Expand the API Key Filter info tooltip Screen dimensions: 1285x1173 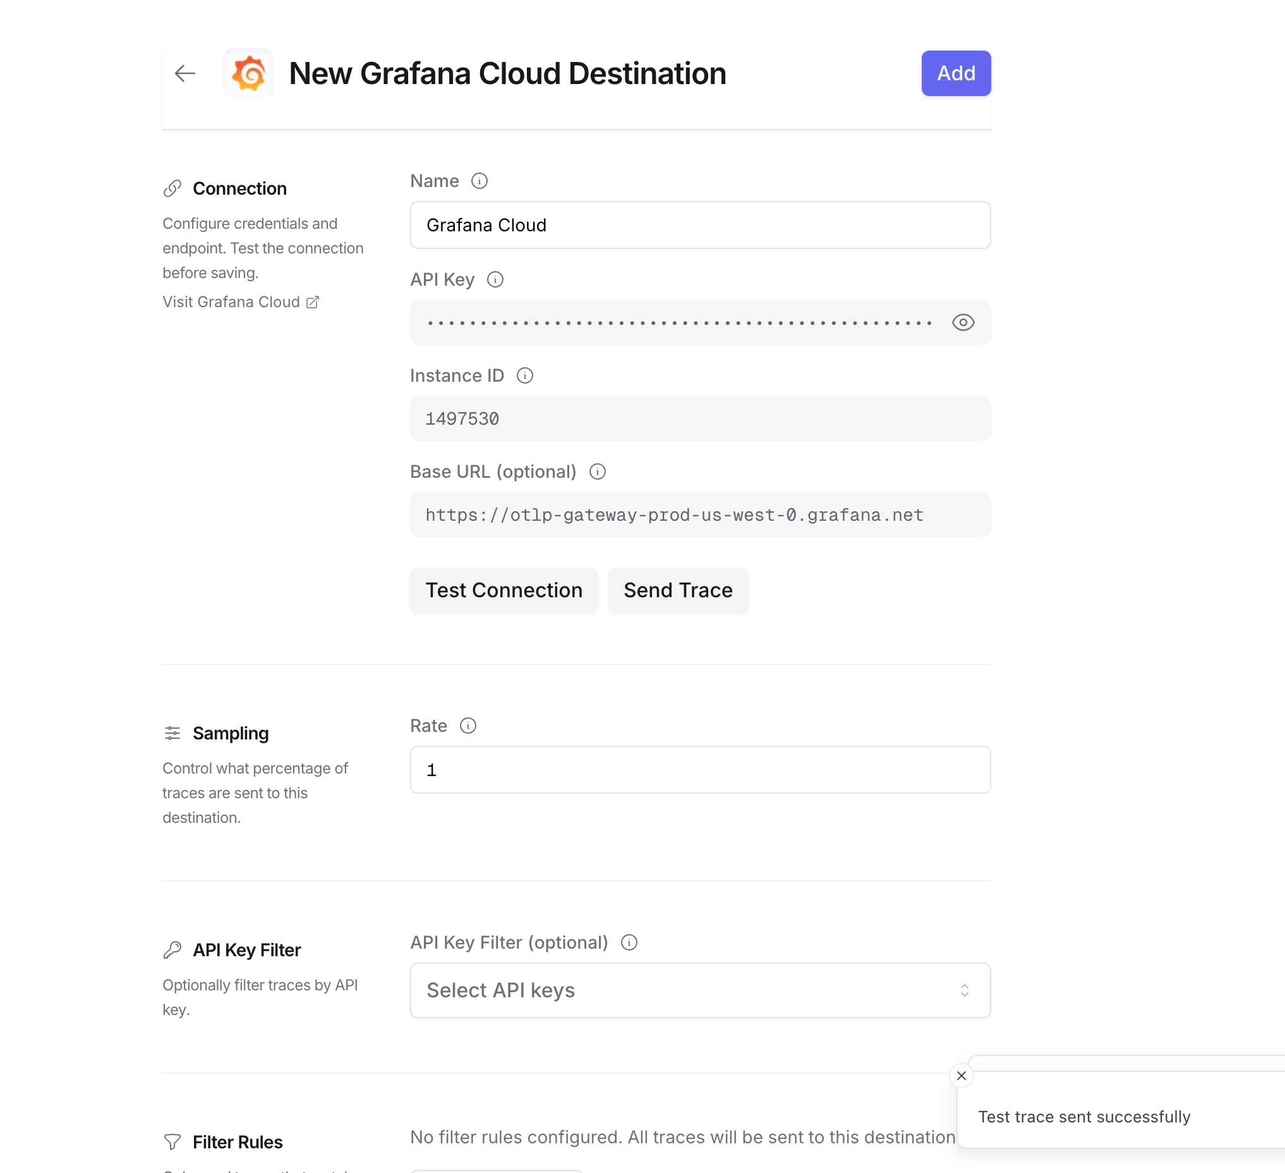pyautogui.click(x=629, y=942)
